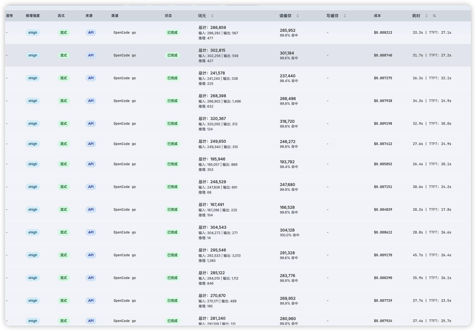Click the swap icon next to 耗时 header

pyautogui.click(x=434, y=16)
